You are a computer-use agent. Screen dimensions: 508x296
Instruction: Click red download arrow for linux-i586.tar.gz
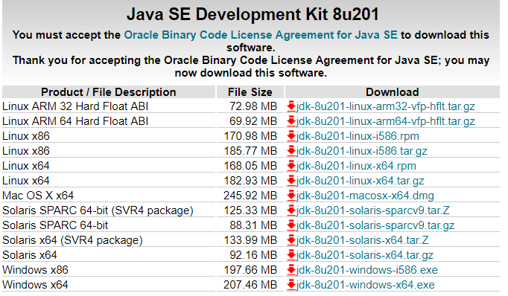coord(291,151)
